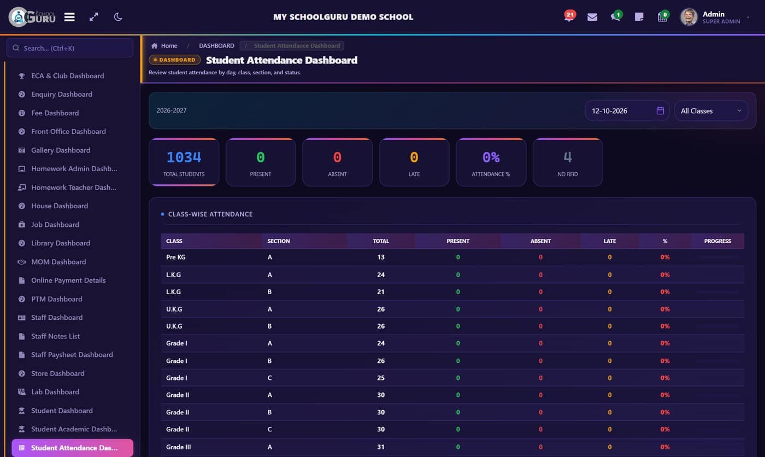Screen dimensions: 765x457
Task: Open Staff Dashboard menu item
Action: pos(72,318)
